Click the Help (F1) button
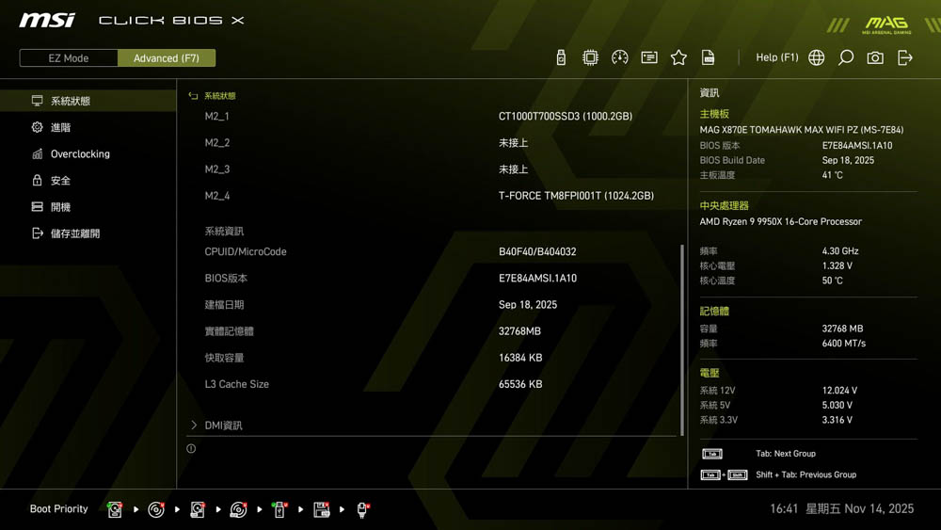This screenshot has height=530, width=941. click(776, 58)
